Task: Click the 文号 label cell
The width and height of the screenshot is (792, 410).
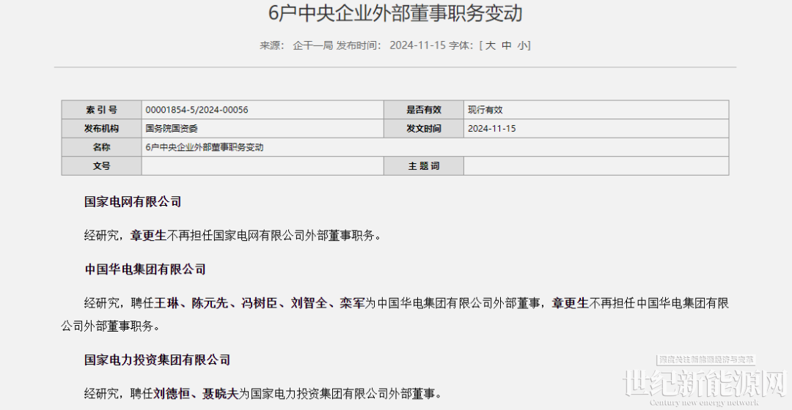Action: 101,166
